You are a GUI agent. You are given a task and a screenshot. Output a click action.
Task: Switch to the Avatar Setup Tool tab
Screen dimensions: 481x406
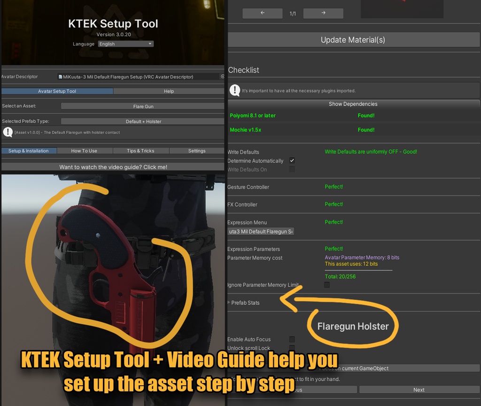tap(57, 91)
